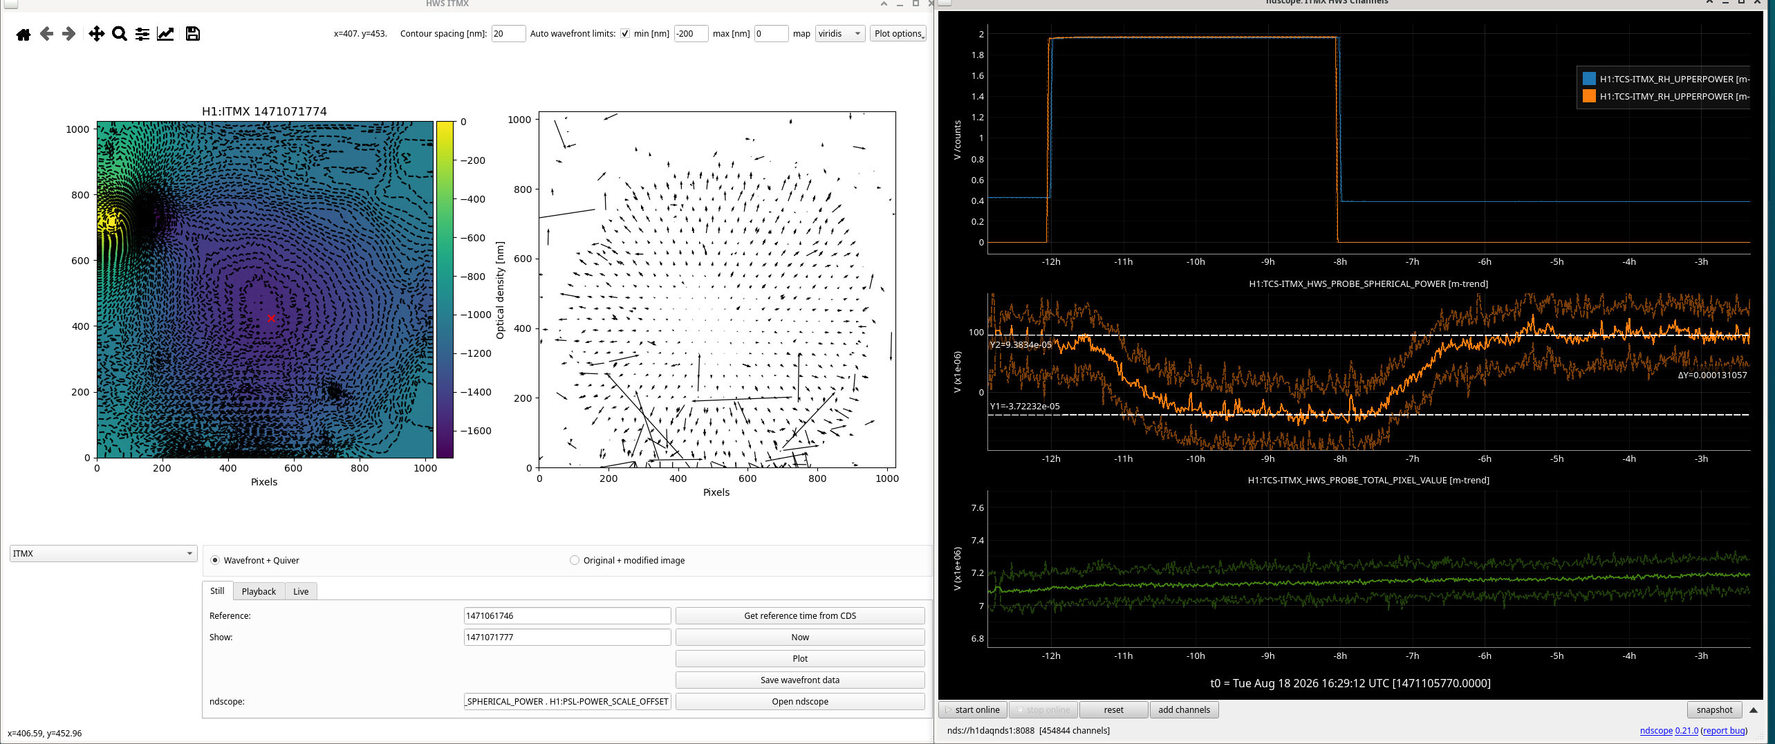This screenshot has height=744, width=1775.
Task: Expand the ITMX optic selector dropdown
Action: coord(104,554)
